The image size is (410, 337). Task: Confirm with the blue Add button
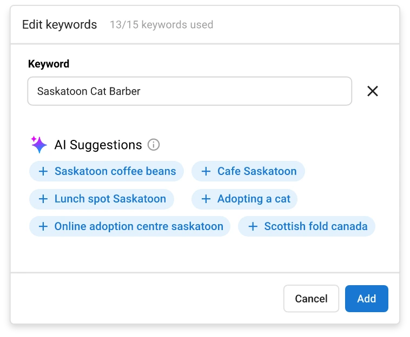click(366, 299)
